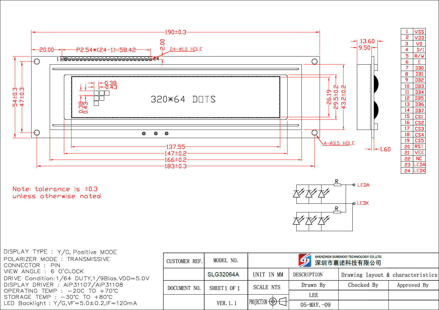
Task: Click the 24-ø1.0 HOLE callout label
Action: (186, 49)
